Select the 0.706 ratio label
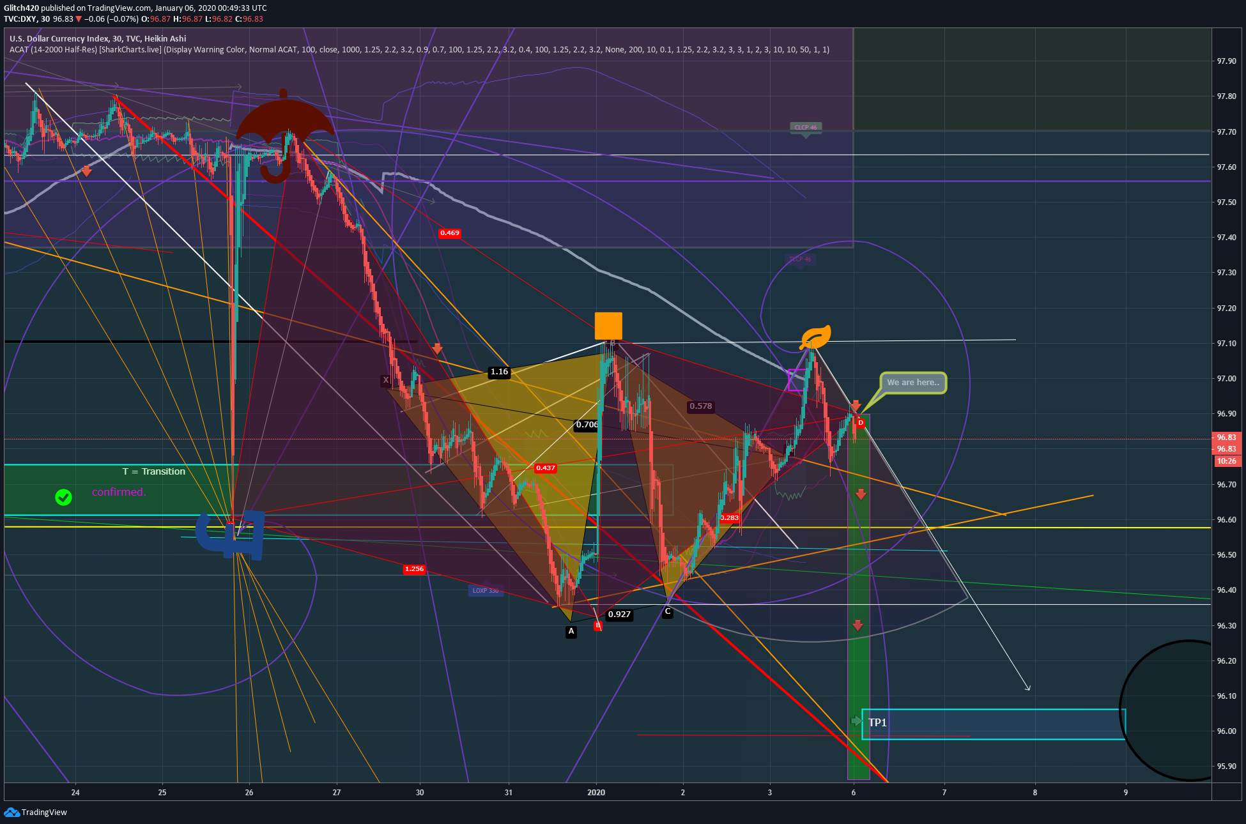Viewport: 1246px width, 824px height. click(587, 425)
